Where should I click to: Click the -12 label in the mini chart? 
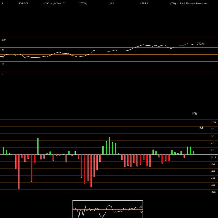[140, 212]
